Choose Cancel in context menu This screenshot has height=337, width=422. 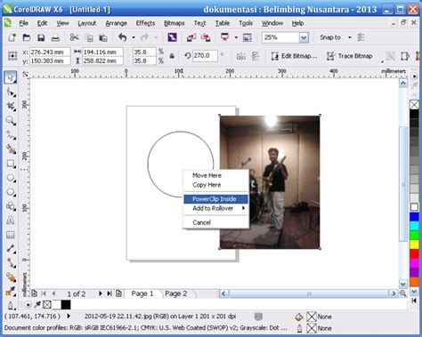[215, 222]
